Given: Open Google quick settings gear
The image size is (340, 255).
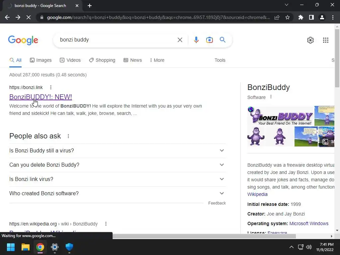Looking at the screenshot, I should coord(310,40).
